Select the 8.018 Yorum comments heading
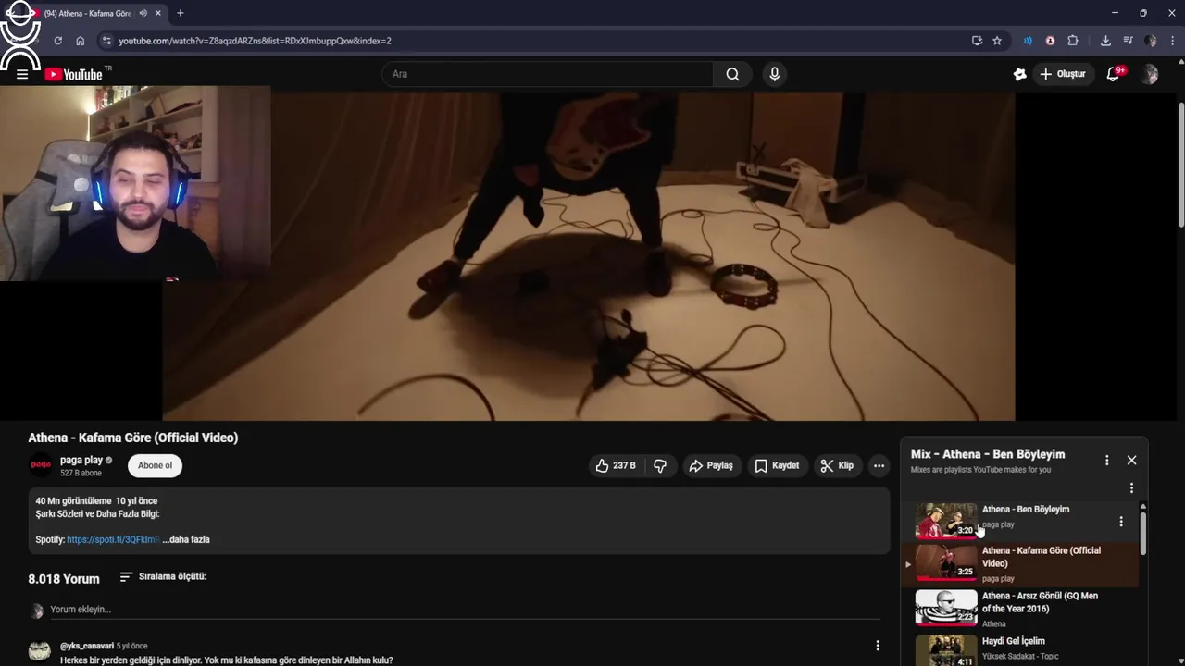Viewport: 1185px width, 666px height. pyautogui.click(x=64, y=579)
